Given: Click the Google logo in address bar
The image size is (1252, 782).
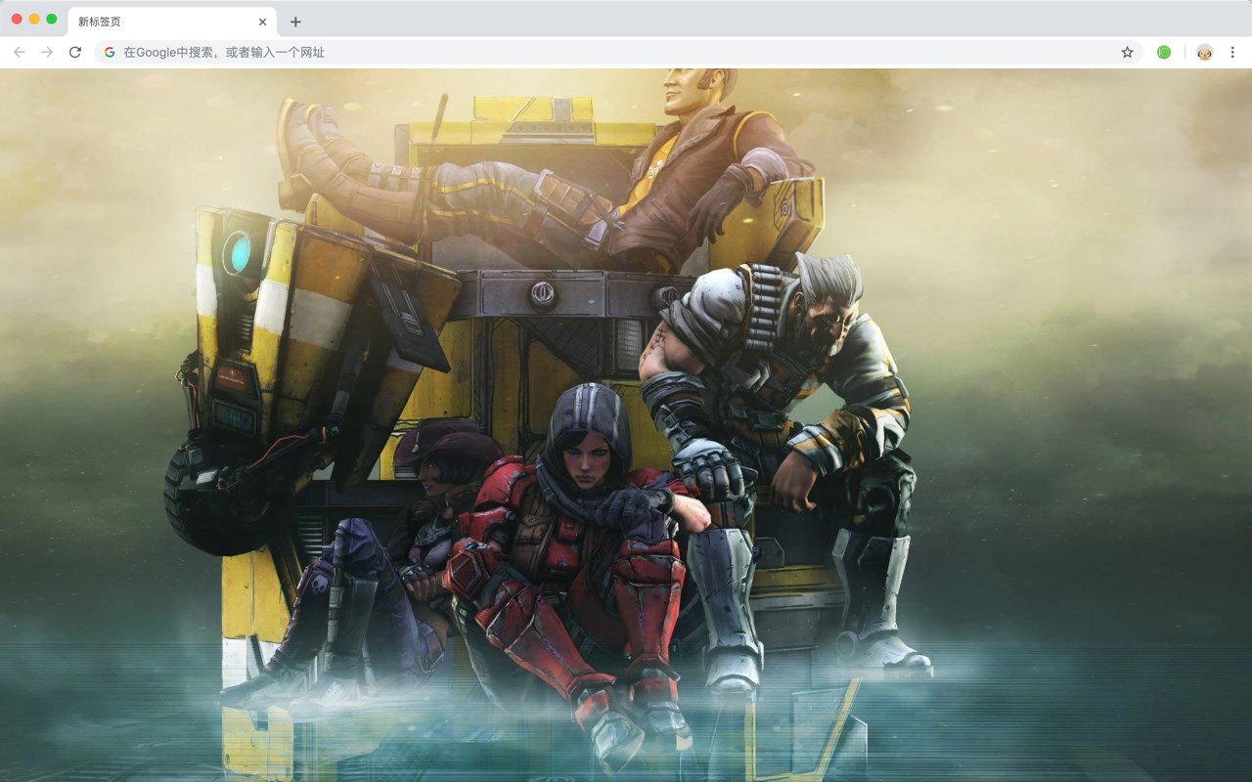Looking at the screenshot, I should (x=110, y=52).
